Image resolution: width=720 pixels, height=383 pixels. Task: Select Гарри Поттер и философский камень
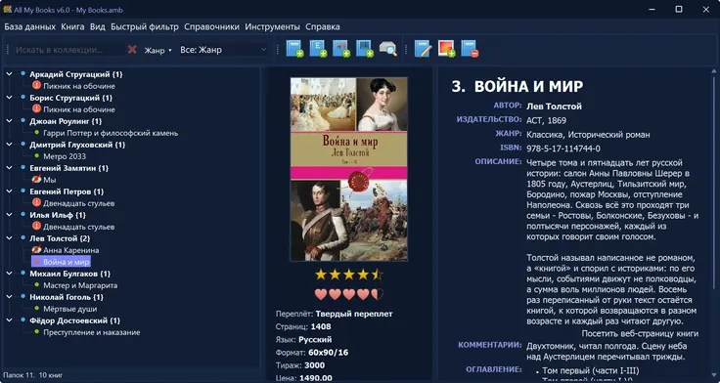point(111,133)
